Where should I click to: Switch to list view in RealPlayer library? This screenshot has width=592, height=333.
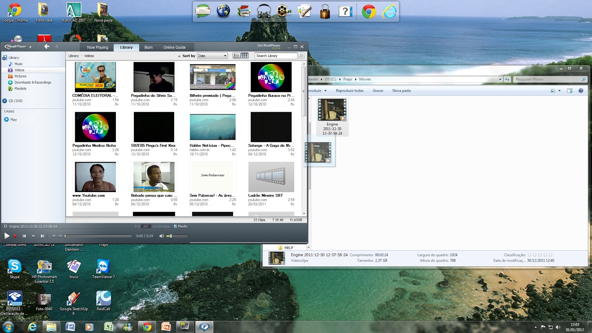click(x=236, y=56)
